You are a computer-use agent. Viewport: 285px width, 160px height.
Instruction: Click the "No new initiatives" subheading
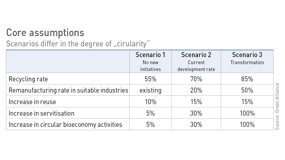click(x=150, y=66)
